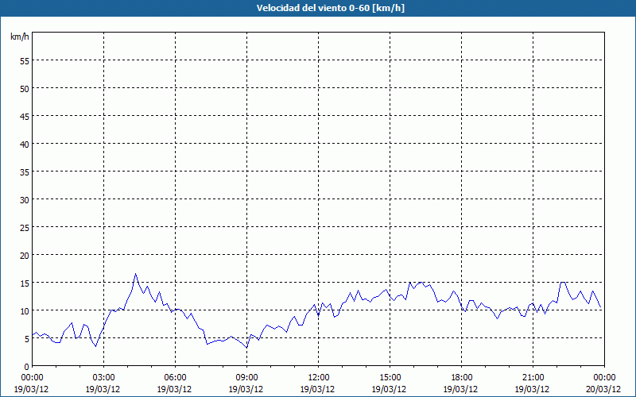Image resolution: width=636 pixels, height=397 pixels.
Task: Click the 03:00 time label
Action: [x=103, y=378]
